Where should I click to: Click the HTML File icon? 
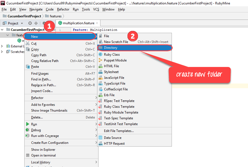point(100,66)
